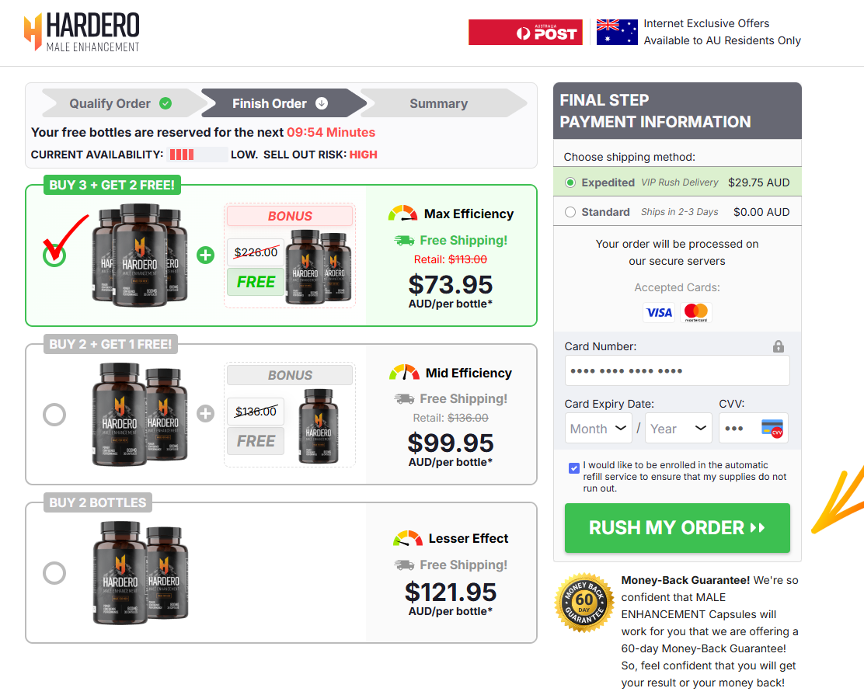Click the RUSH MY ORDER button
This screenshot has width=864, height=695.
[677, 528]
